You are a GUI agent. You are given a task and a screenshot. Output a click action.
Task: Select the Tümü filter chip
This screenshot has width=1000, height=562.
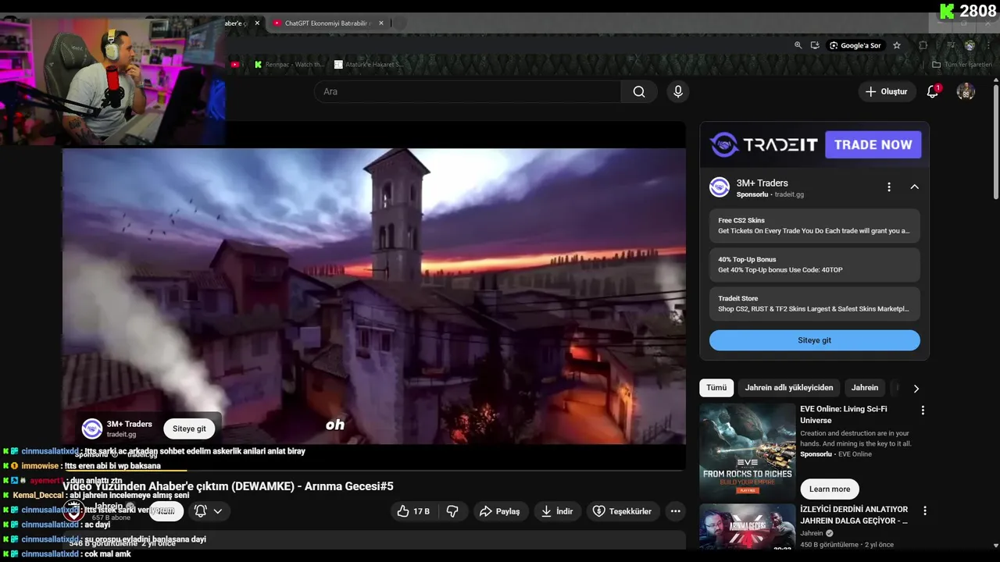tap(716, 388)
